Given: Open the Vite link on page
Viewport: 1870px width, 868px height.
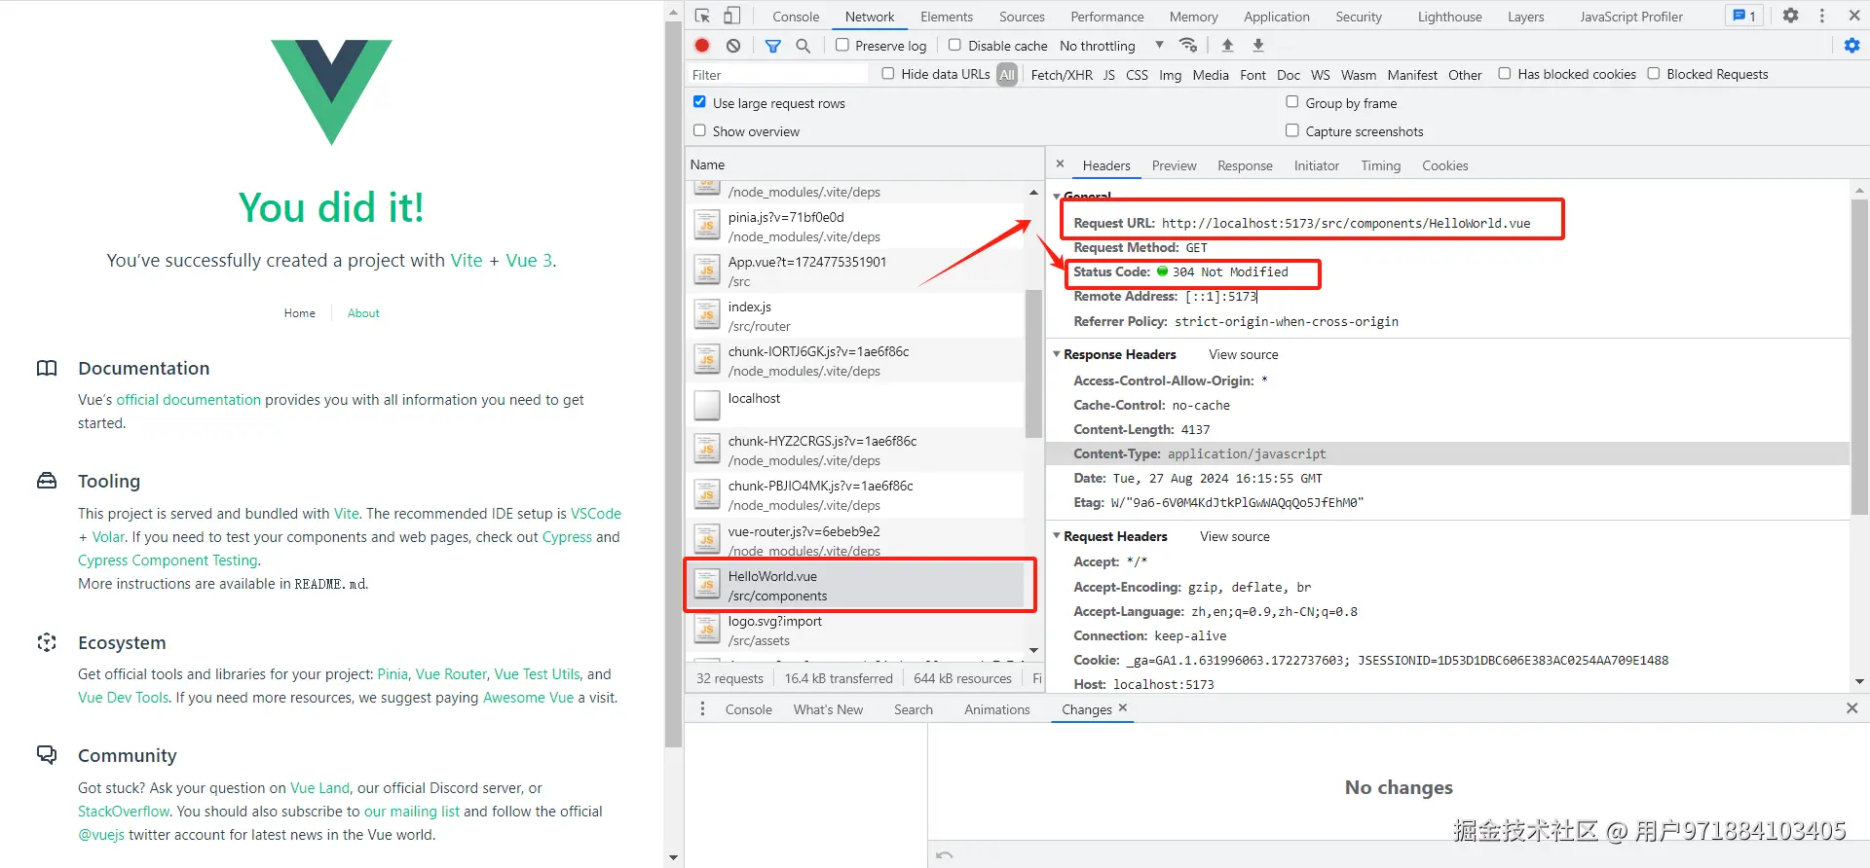Looking at the screenshot, I should (x=466, y=260).
